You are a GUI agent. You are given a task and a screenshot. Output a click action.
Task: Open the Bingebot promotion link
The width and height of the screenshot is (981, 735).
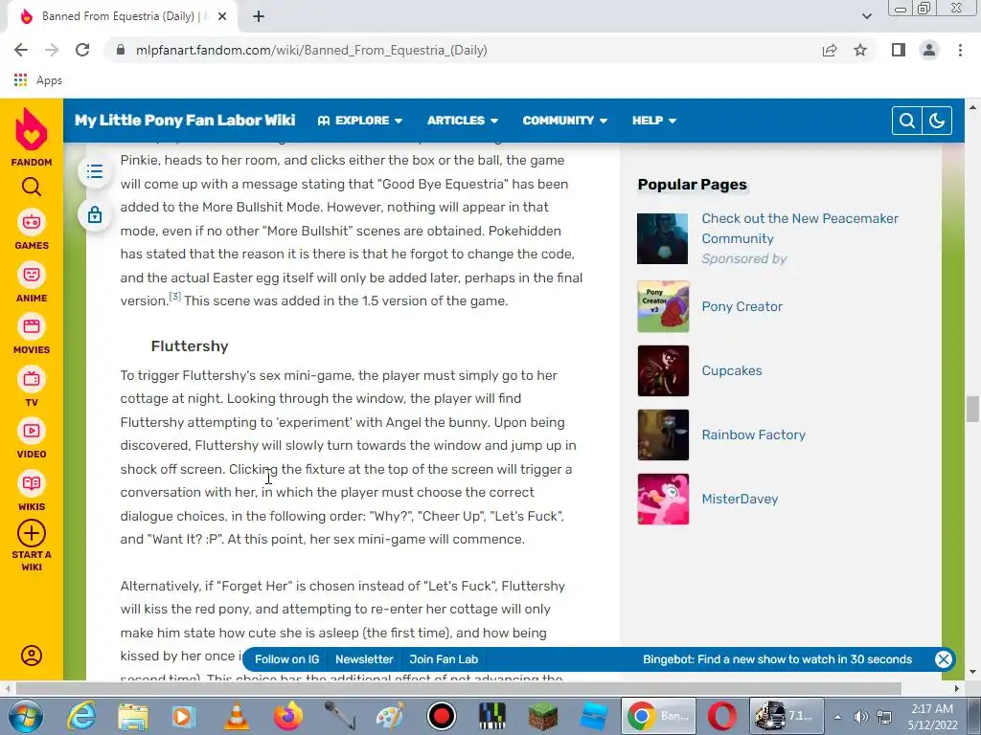click(x=777, y=659)
